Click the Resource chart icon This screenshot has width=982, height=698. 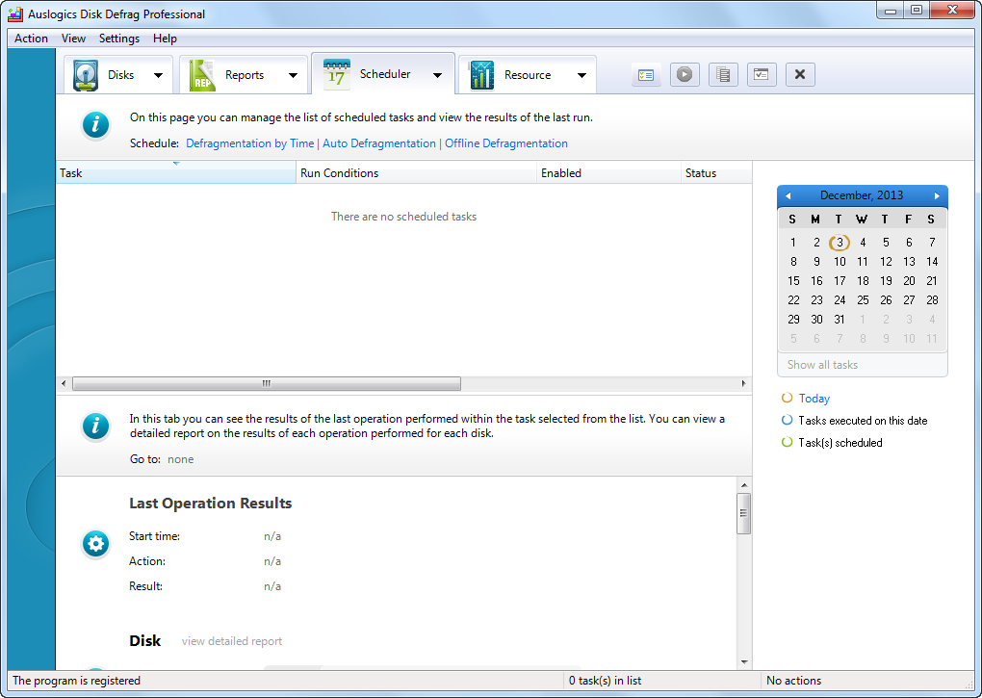coord(481,75)
